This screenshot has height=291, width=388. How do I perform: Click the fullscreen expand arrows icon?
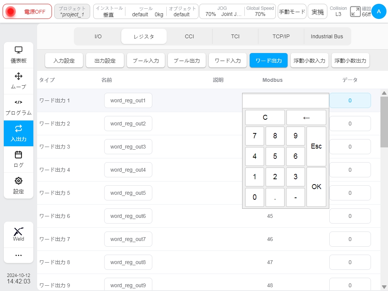pos(355,12)
